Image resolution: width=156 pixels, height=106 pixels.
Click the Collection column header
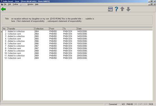(41, 29)
